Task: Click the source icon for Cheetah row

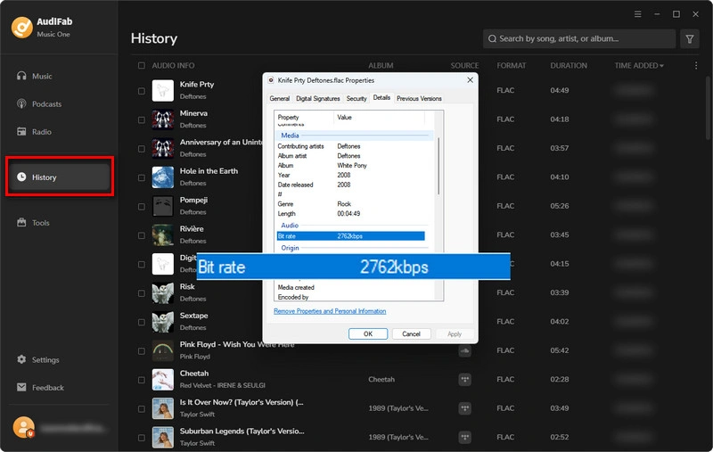Action: coord(464,379)
